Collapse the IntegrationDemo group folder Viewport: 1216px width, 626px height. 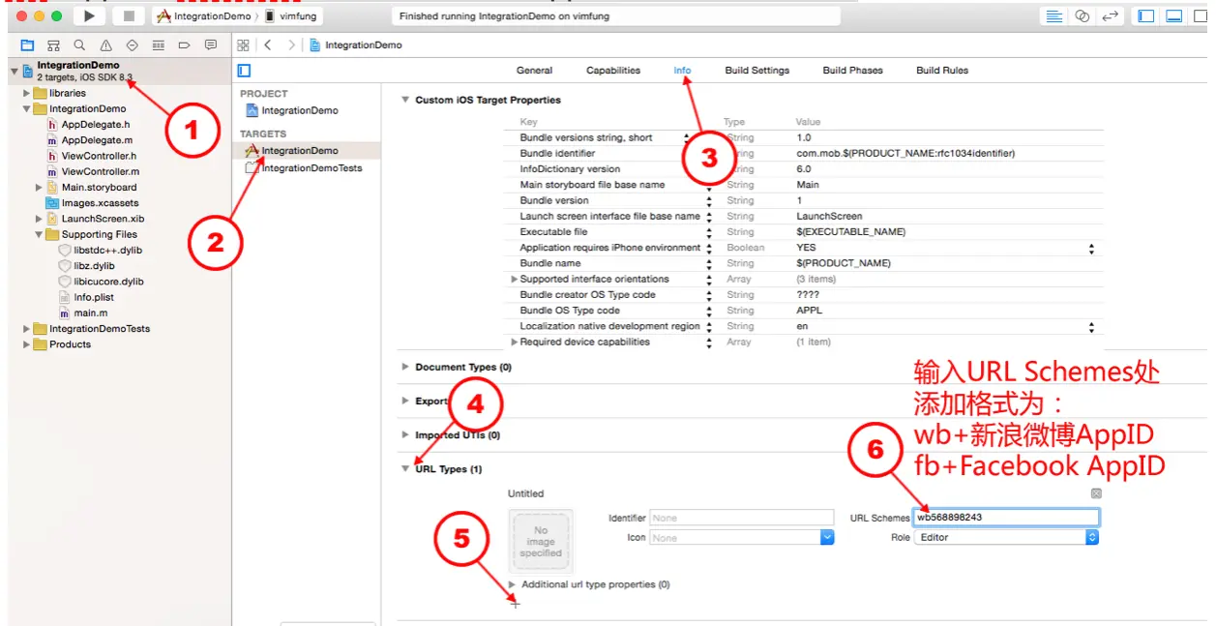pos(27,109)
